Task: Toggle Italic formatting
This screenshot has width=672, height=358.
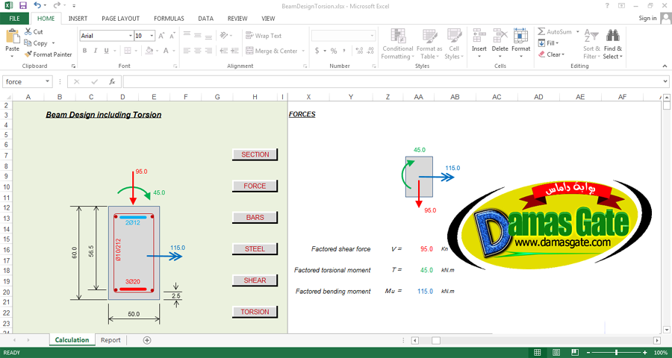Action: pos(96,51)
